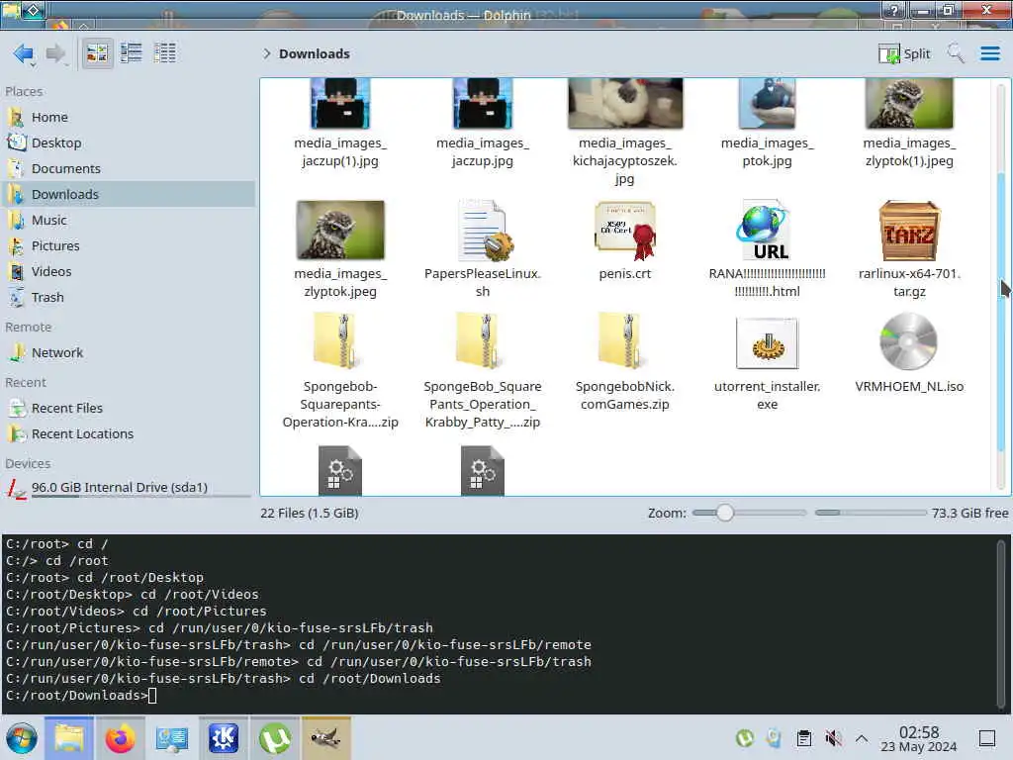Select SpongebobNick.comGames.zip icon

[x=621, y=340]
